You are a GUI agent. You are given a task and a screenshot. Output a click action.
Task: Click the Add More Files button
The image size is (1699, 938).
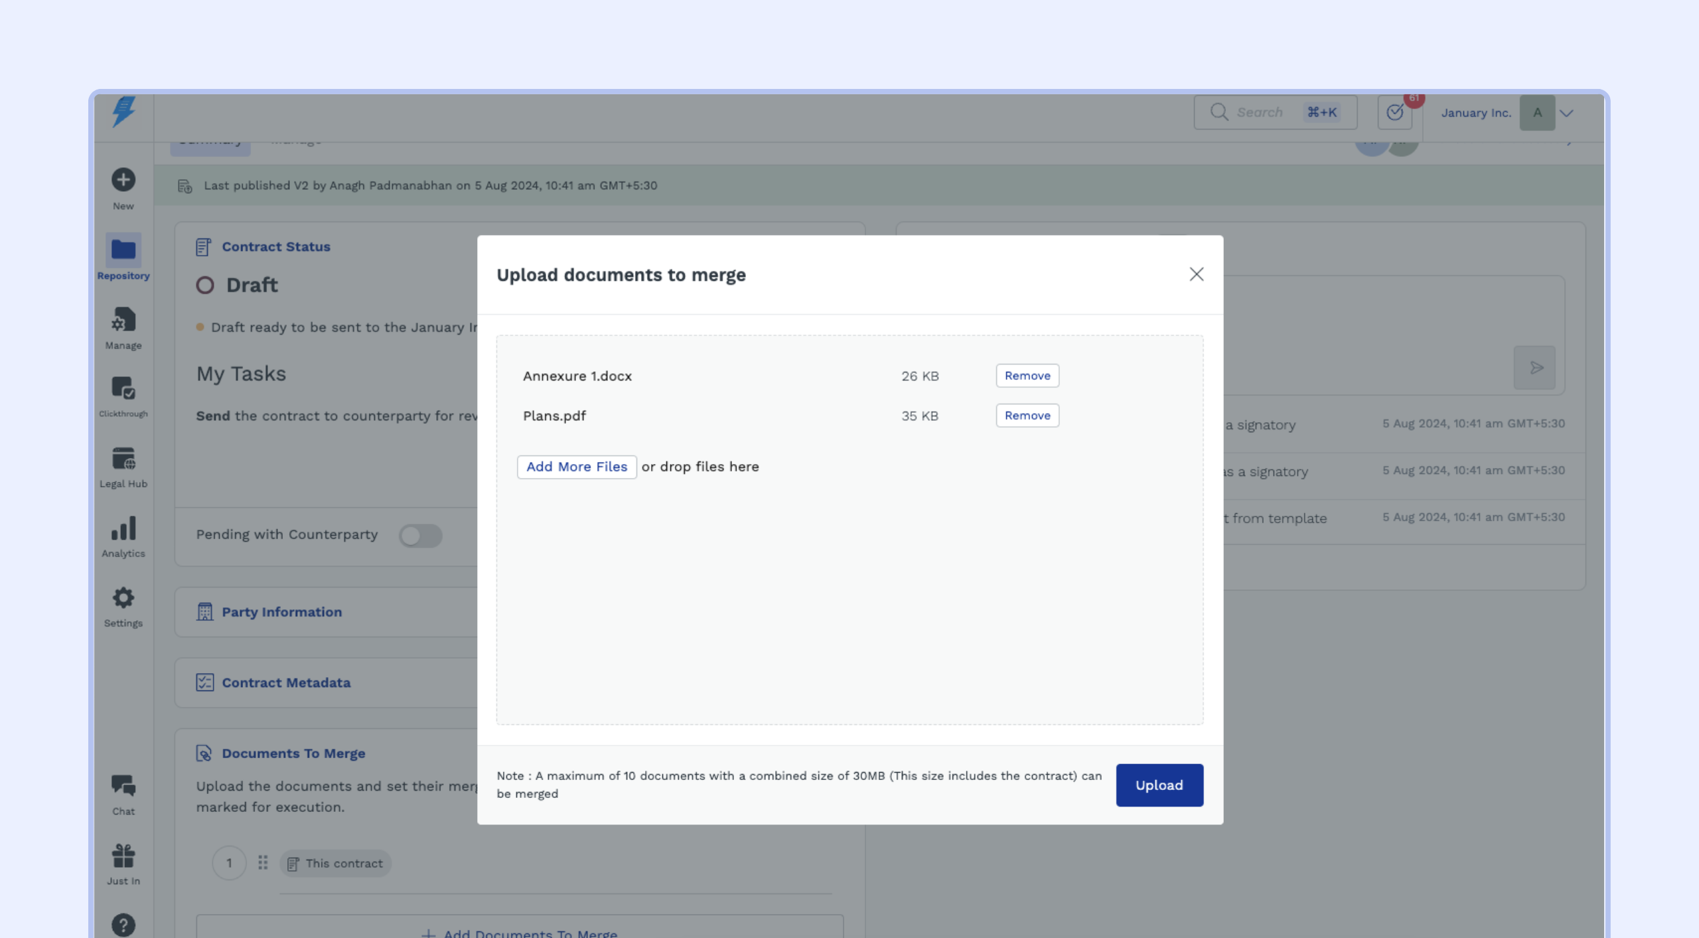(576, 467)
